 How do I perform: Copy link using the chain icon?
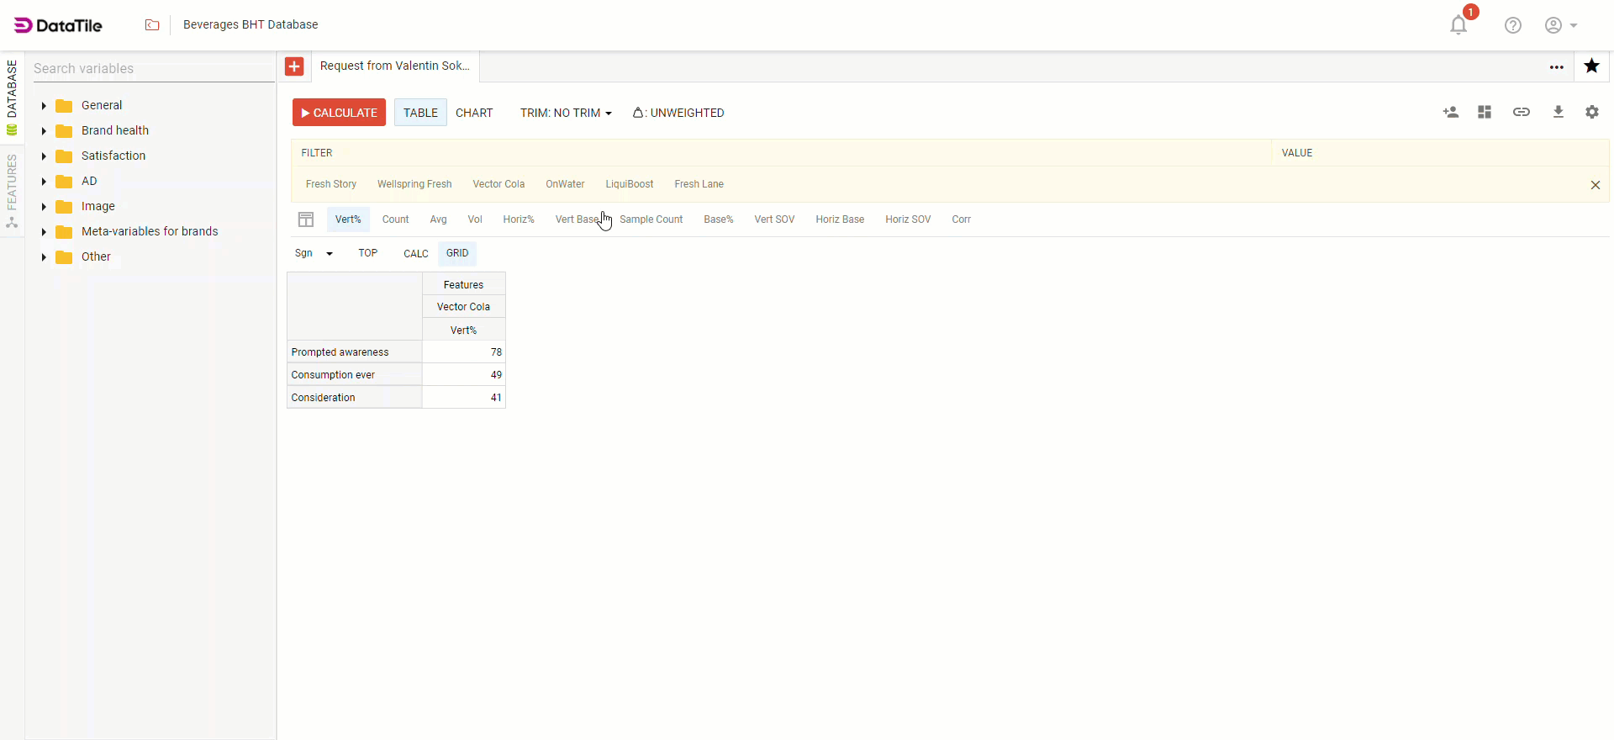[1522, 112]
